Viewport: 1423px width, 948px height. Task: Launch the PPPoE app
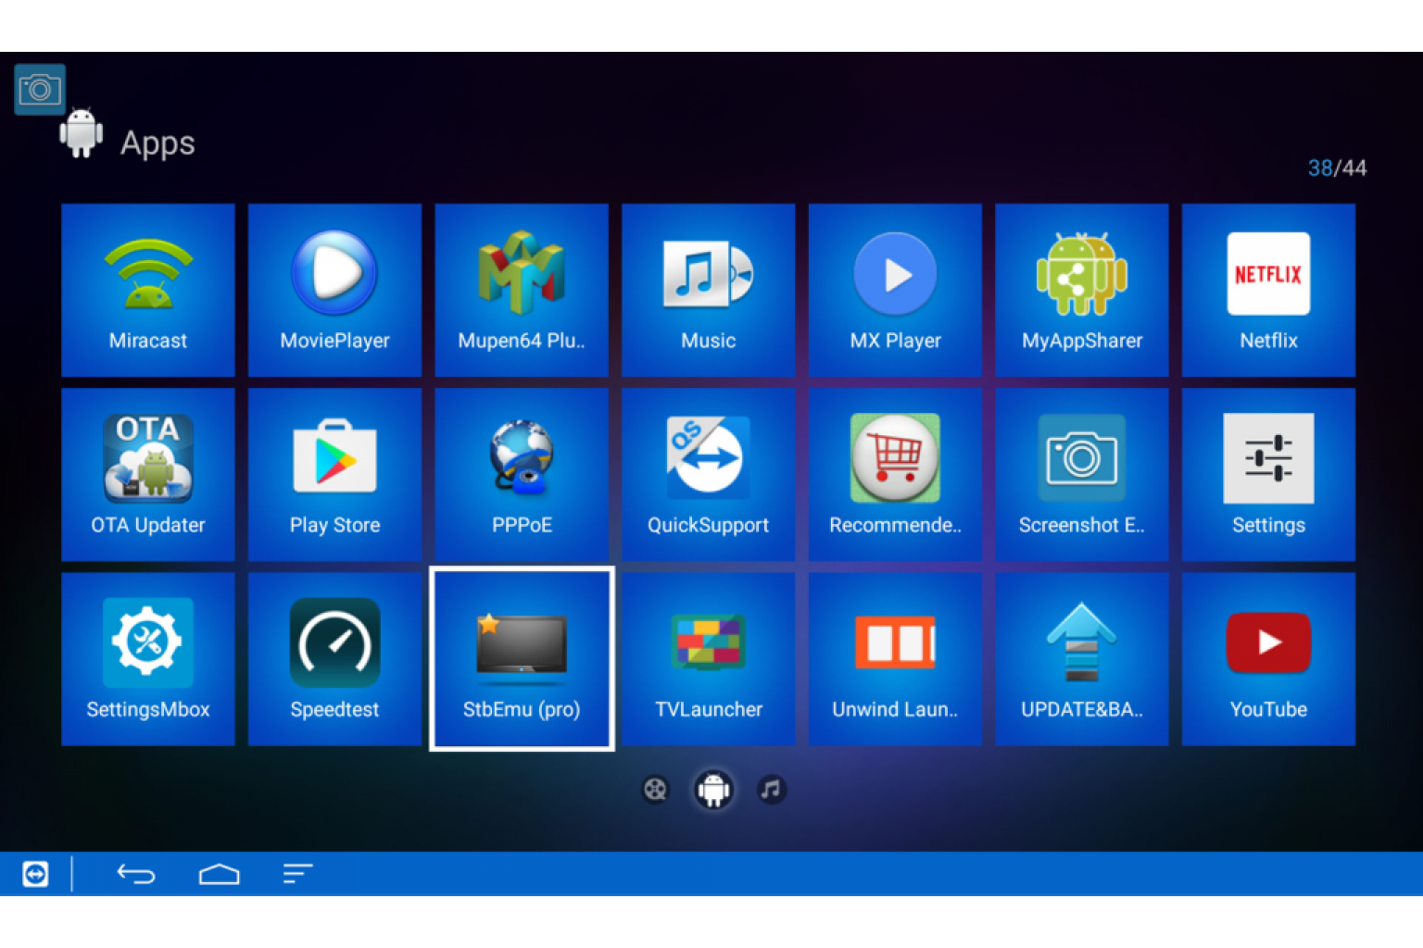[522, 474]
